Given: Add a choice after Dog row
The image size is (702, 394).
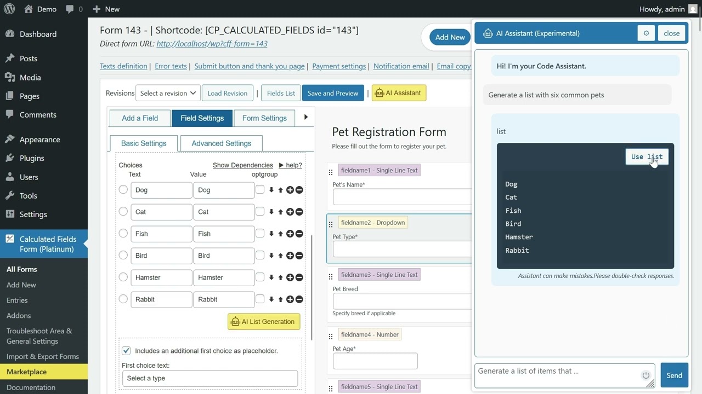Looking at the screenshot, I should [290, 190].
